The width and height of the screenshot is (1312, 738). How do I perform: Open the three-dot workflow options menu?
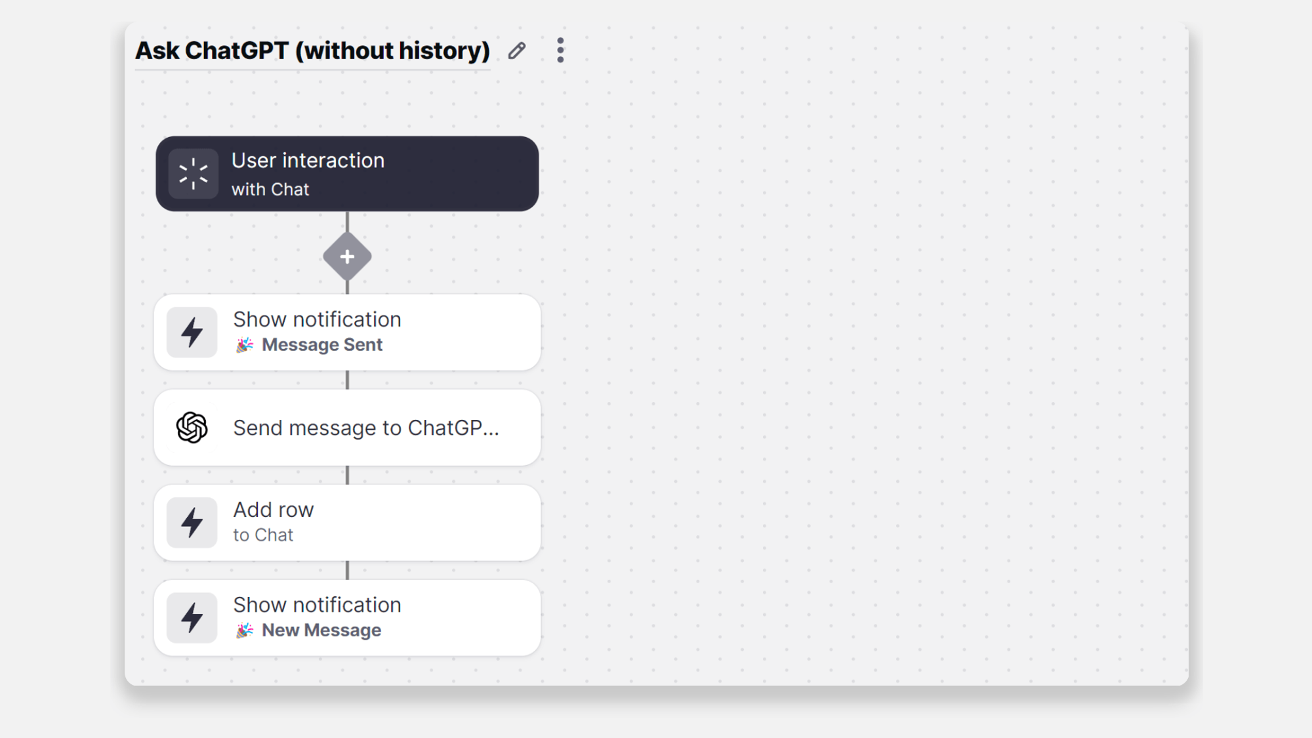(560, 51)
